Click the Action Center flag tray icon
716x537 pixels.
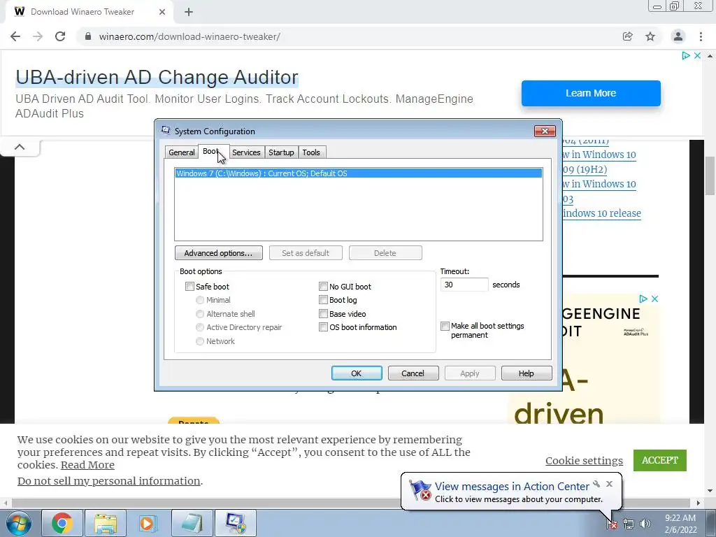point(612,524)
